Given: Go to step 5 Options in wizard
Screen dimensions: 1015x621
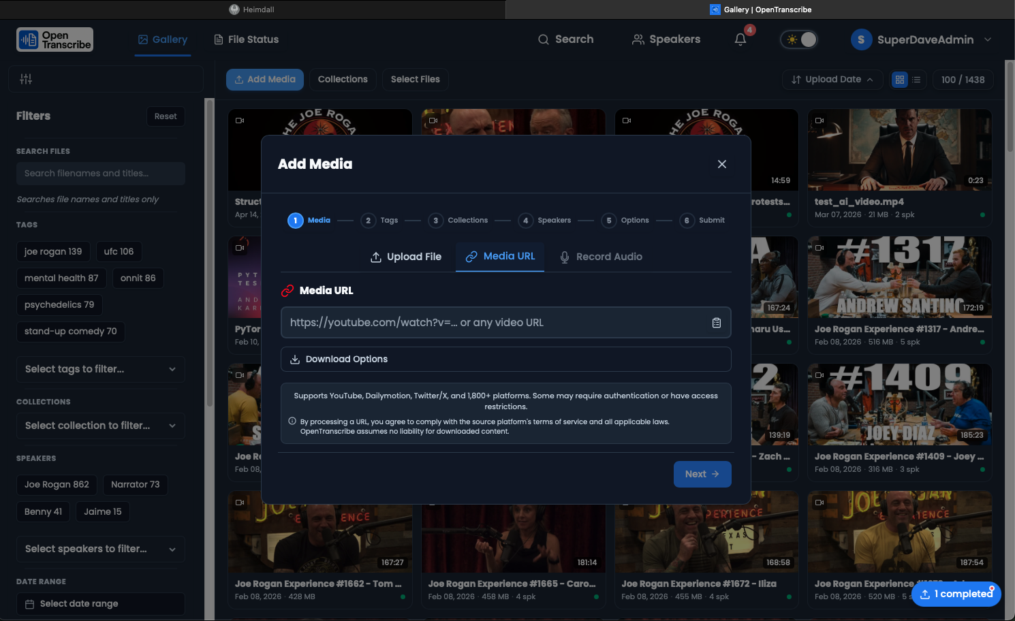Looking at the screenshot, I should click(625, 221).
